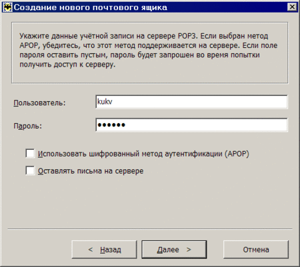The height and width of the screenshot is (267, 300).
Task: Click the empty area below the instructions text
Action: click(149, 76)
